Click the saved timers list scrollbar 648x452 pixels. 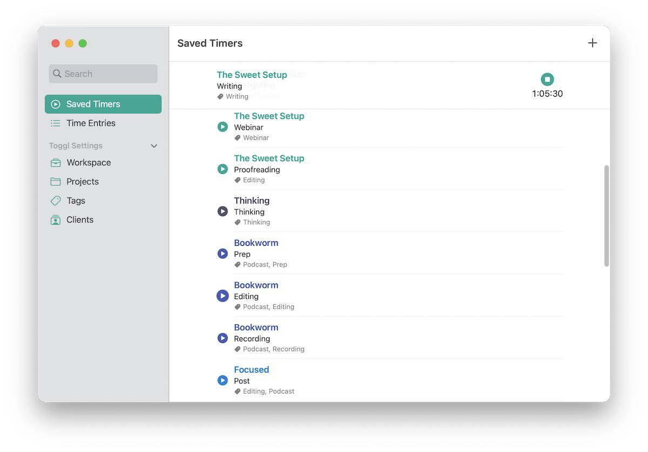(606, 216)
